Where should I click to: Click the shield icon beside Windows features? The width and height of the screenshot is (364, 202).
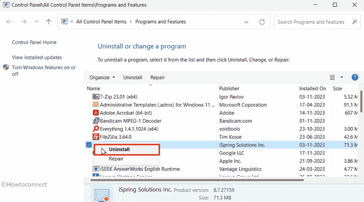coord(6,67)
